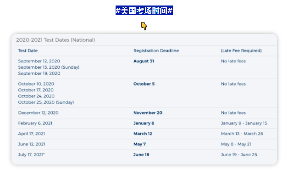Select the 'September 19, 2020' test date
The height and width of the screenshot is (176, 305).
click(39, 73)
